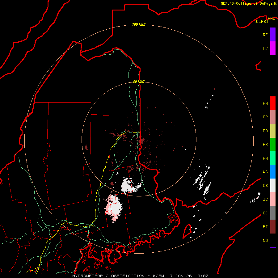
Task: Click the KCBW station identifier
Action: (x=159, y=276)
